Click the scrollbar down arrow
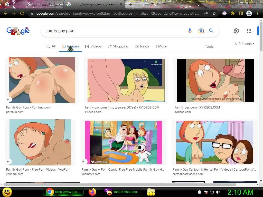Screen dimensions: 263x197 pos(261,181)
